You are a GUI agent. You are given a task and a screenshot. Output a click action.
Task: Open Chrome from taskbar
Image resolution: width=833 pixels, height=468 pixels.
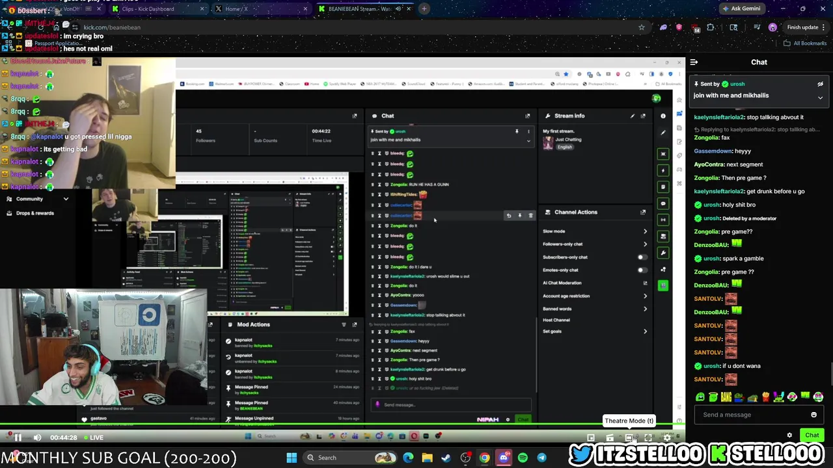(x=484, y=458)
